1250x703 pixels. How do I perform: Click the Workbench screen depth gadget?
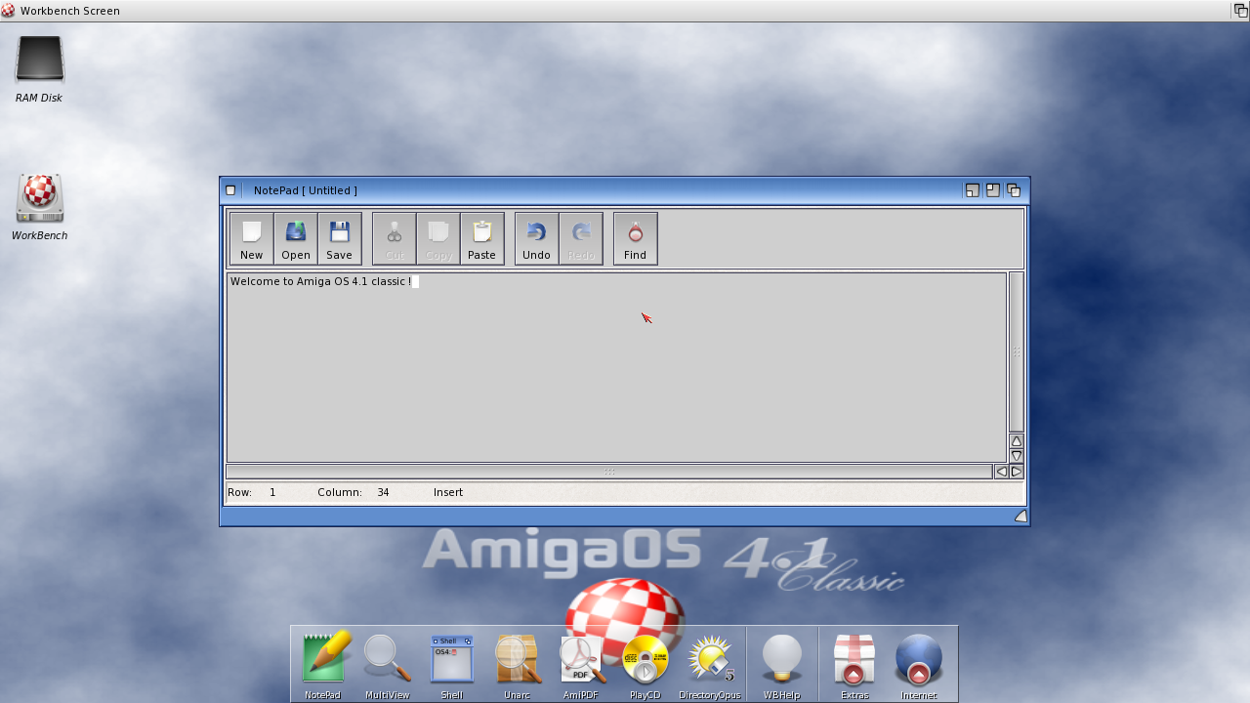click(x=1240, y=11)
